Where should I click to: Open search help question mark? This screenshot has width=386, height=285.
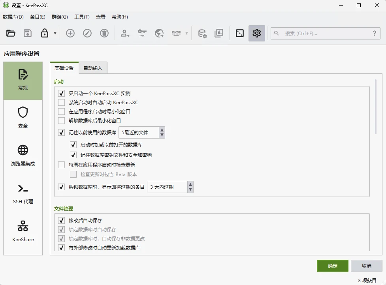[375, 33]
